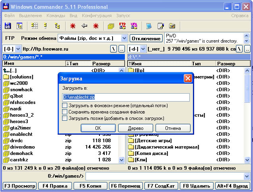Open the FTP connect toolbar icon
The width and height of the screenshot is (253, 192).
coord(123,26)
